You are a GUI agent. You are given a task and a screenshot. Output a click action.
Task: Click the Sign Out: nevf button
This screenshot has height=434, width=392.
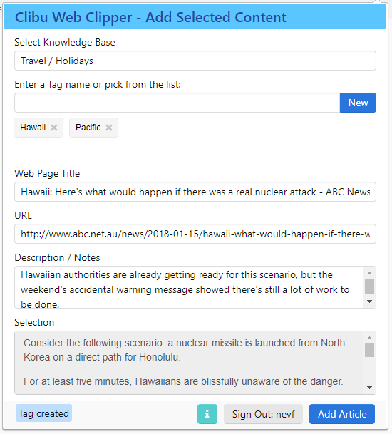(x=263, y=414)
